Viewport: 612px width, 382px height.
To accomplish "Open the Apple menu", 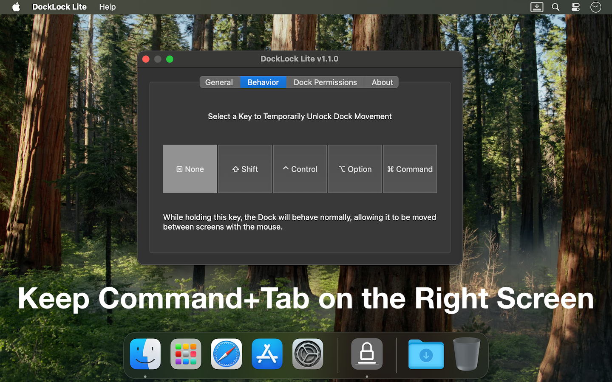I will [x=16, y=7].
